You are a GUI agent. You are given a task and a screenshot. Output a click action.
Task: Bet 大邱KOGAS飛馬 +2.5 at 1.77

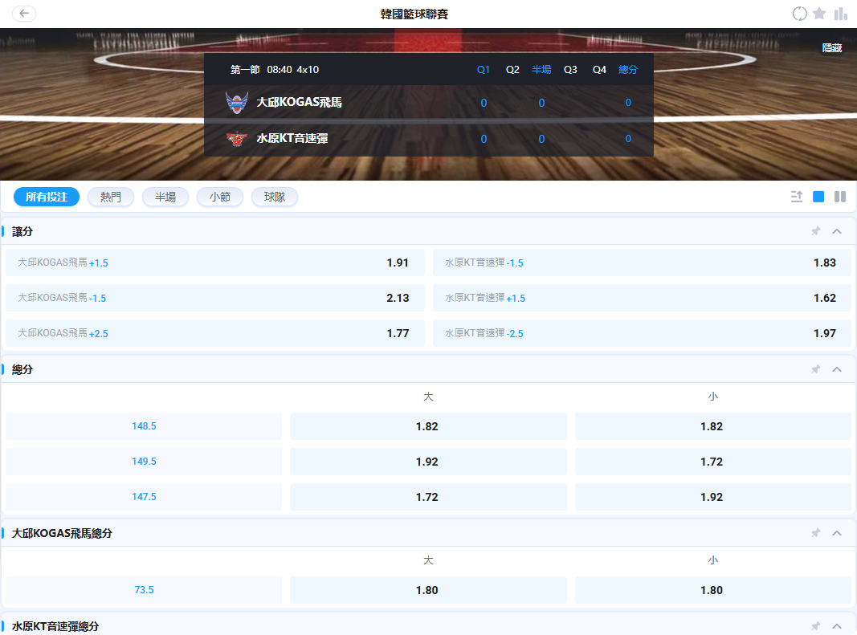point(214,333)
